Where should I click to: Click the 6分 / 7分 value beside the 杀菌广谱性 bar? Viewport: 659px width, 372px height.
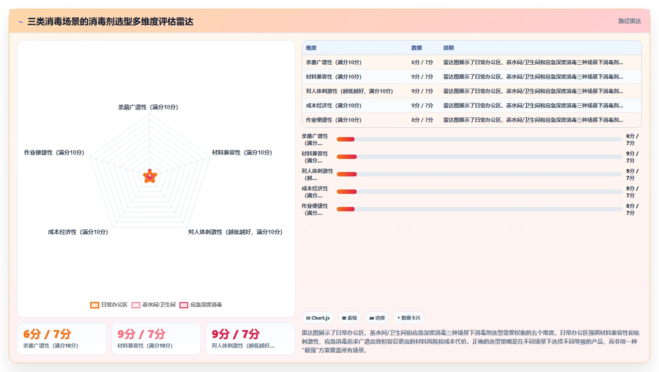point(632,140)
